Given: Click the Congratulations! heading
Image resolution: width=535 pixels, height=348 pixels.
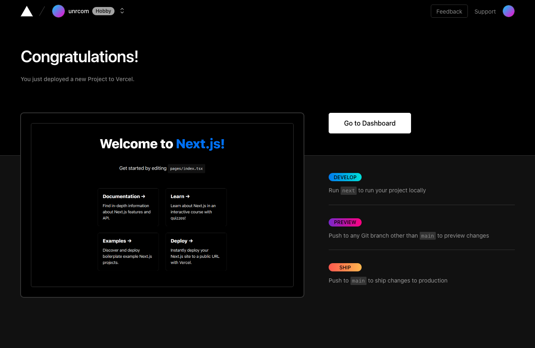Looking at the screenshot, I should coord(79,57).
